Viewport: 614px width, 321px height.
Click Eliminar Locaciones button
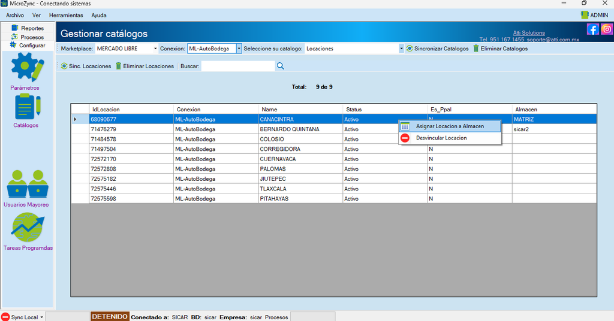tap(145, 66)
